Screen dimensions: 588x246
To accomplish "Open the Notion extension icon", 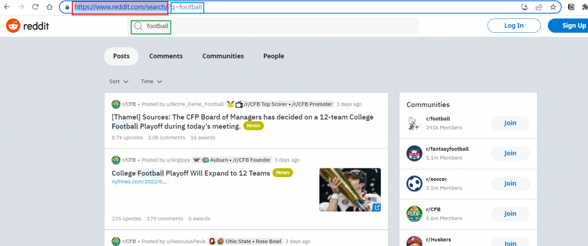I will (571, 7).
